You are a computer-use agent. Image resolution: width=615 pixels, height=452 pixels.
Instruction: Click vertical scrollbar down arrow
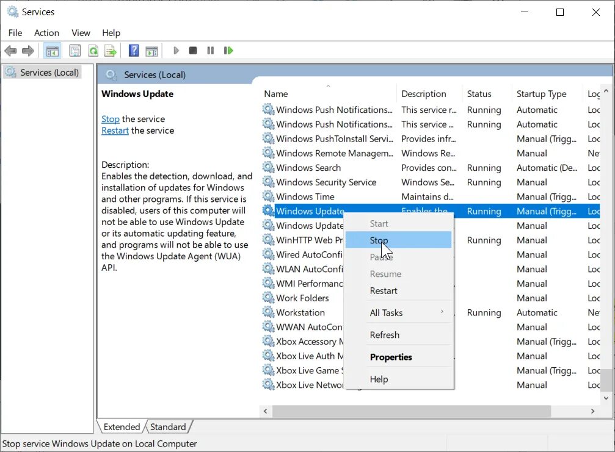pos(606,398)
